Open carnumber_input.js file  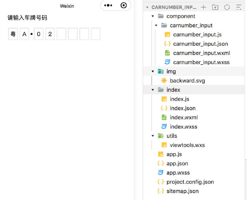coord(197,35)
